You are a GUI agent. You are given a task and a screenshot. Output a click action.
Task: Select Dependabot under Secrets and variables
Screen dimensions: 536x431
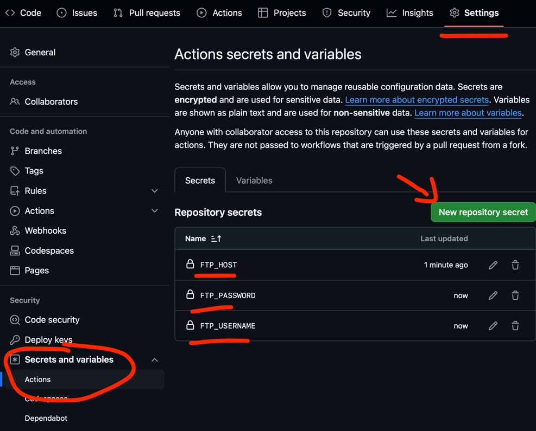[x=46, y=418]
